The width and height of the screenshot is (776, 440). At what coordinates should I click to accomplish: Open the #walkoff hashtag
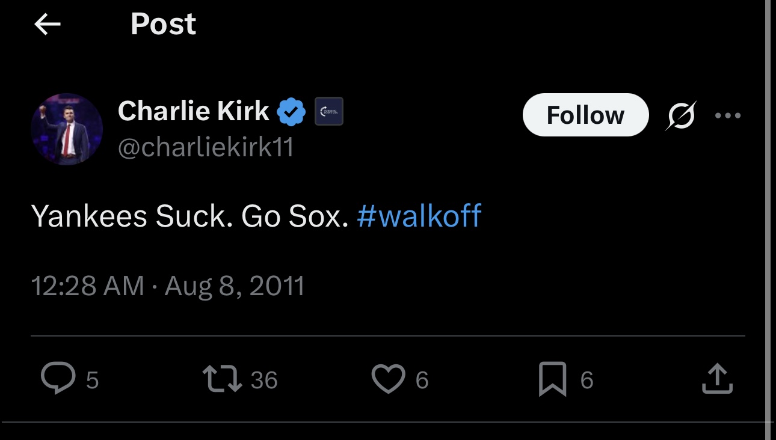click(x=419, y=216)
